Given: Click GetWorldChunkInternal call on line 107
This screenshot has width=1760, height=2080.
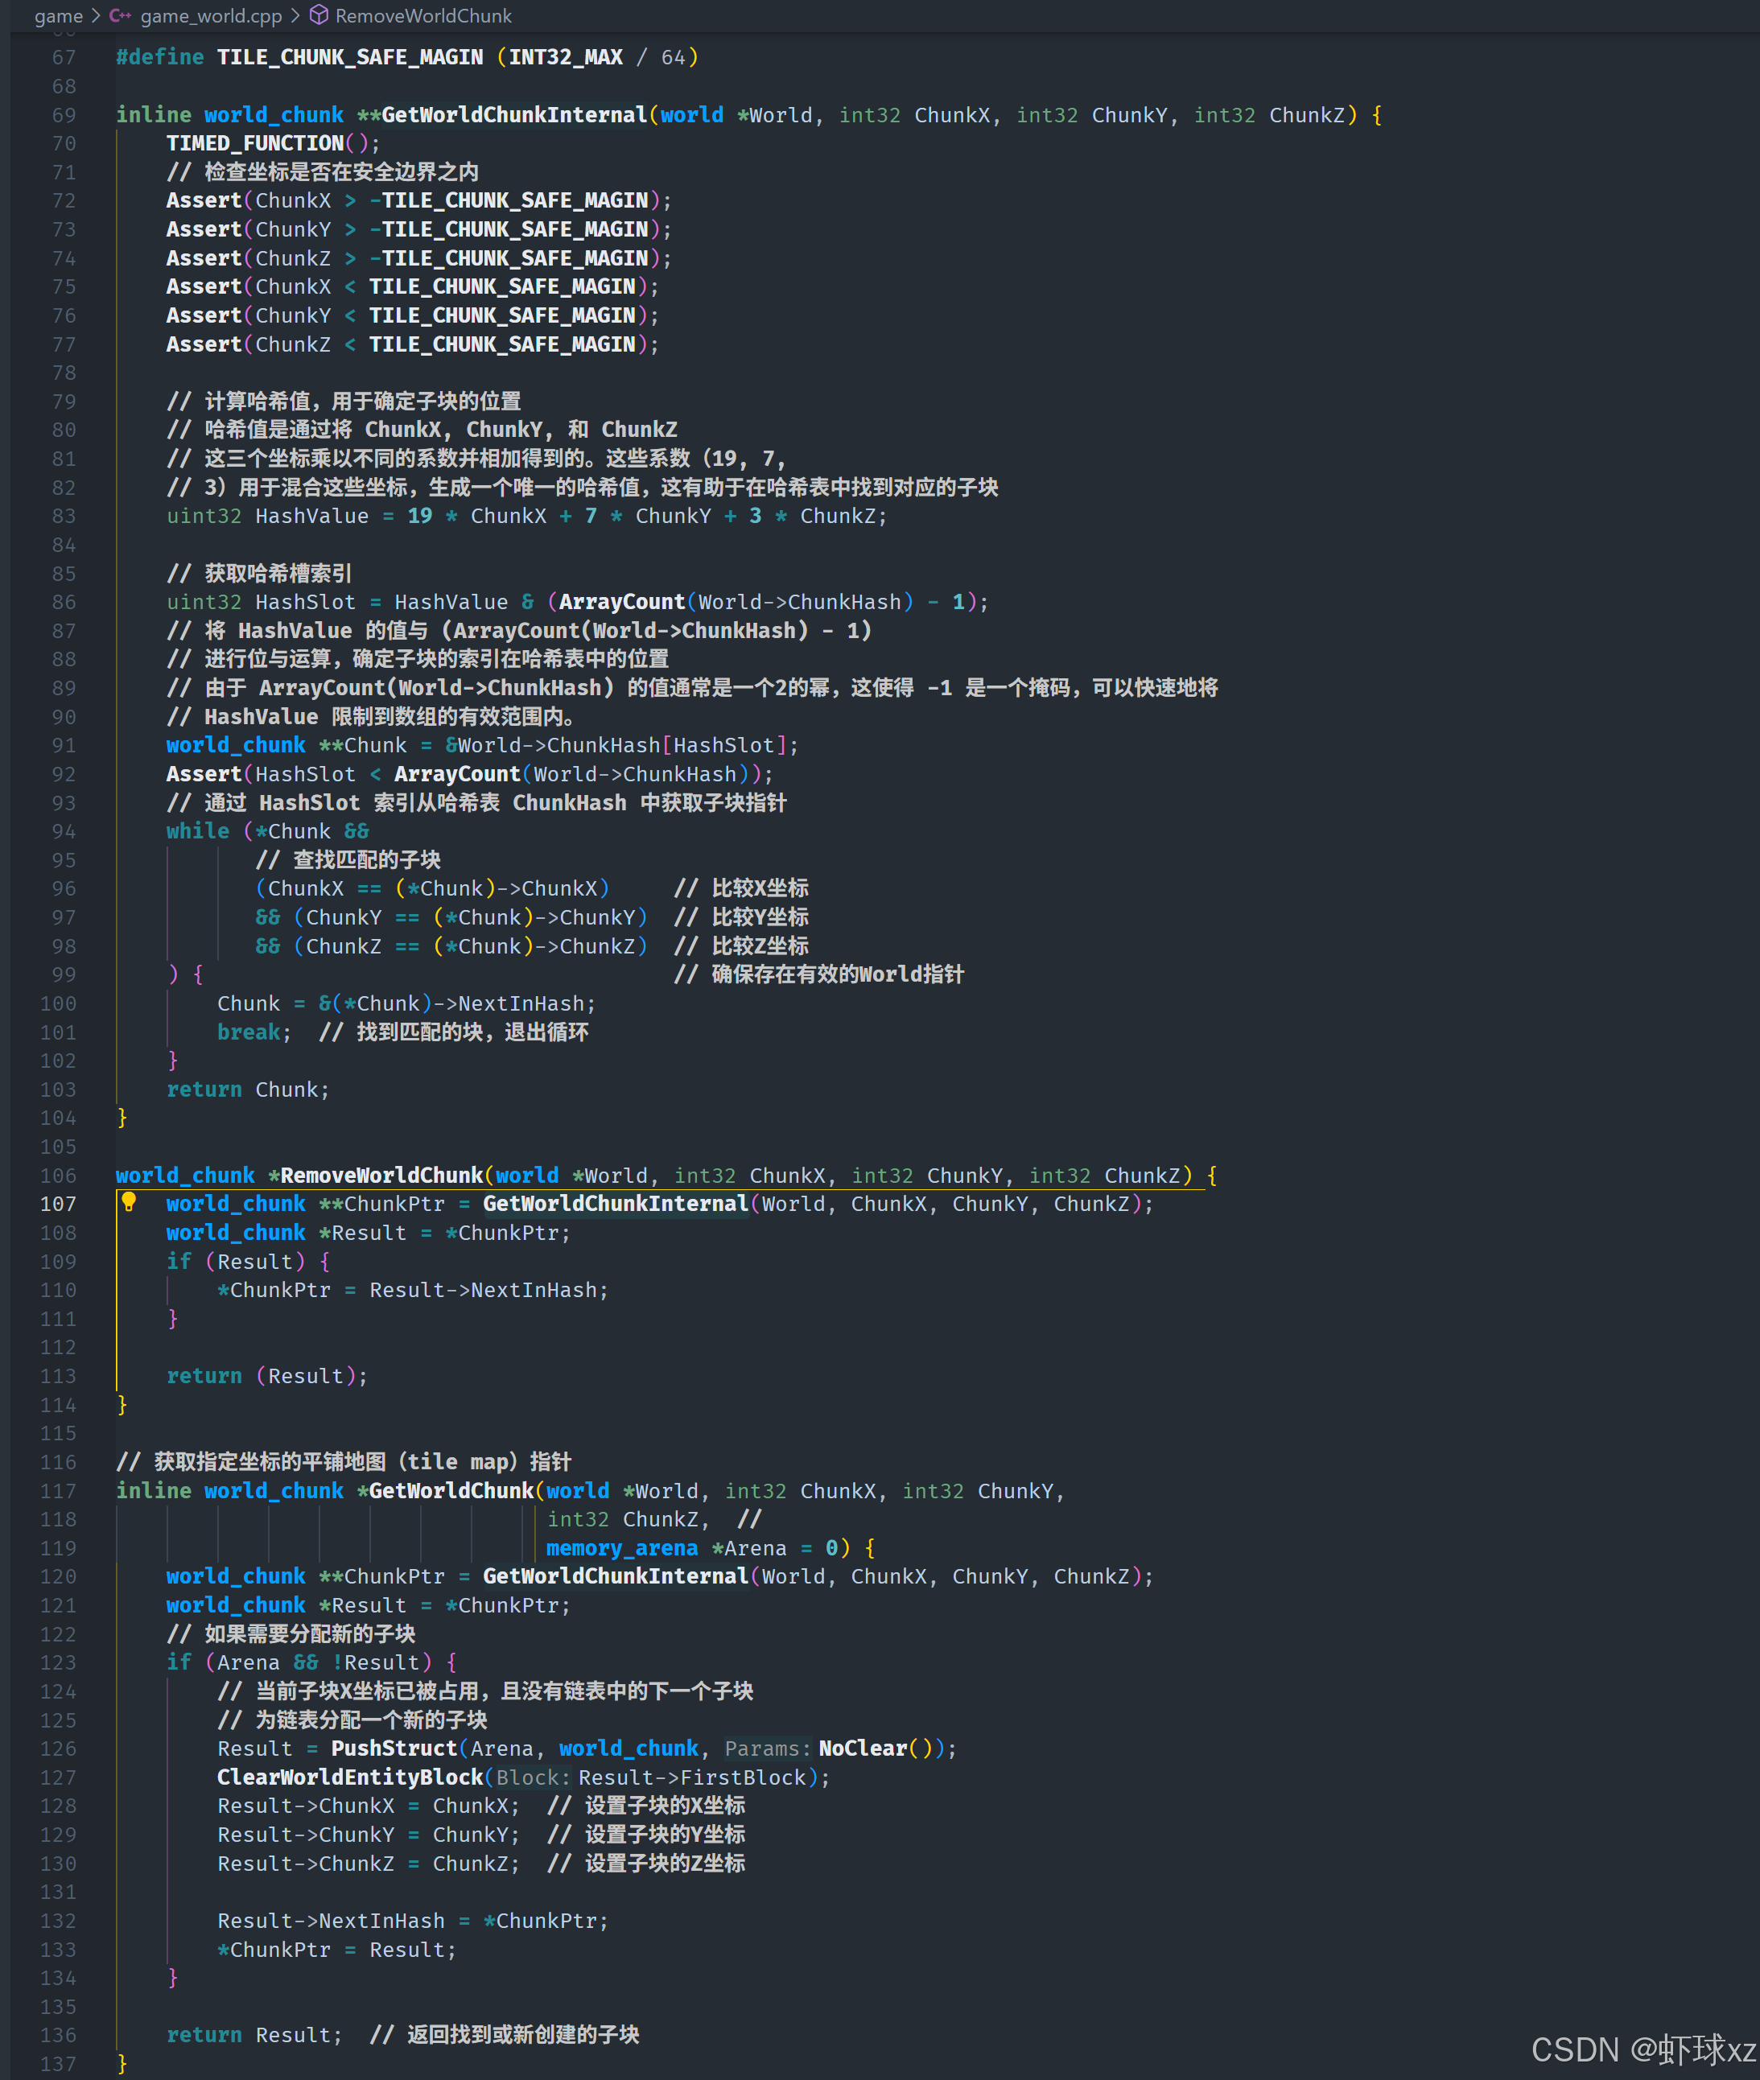Looking at the screenshot, I should click(x=615, y=1204).
